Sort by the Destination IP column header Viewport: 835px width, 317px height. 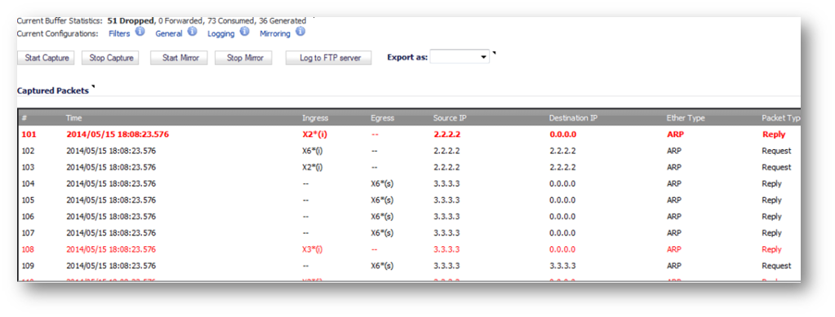coord(573,117)
